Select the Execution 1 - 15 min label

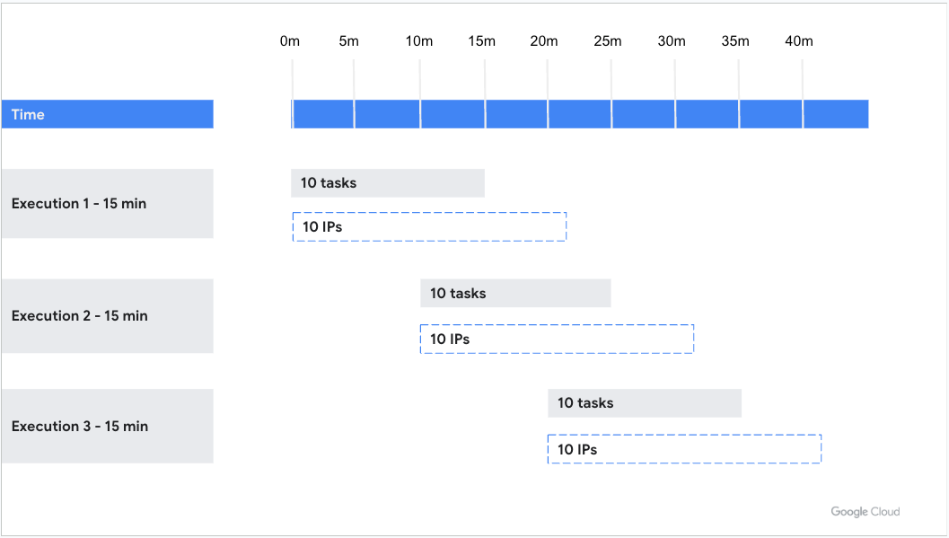107,204
